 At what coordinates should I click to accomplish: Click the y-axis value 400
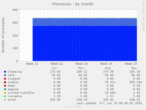pyautogui.click(x=15, y=10)
